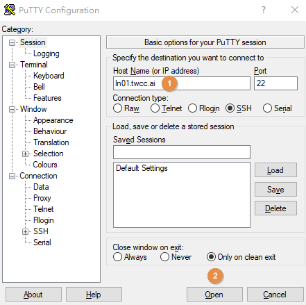Click the Save session button
Screen dimensions: 306x305
tap(275, 189)
